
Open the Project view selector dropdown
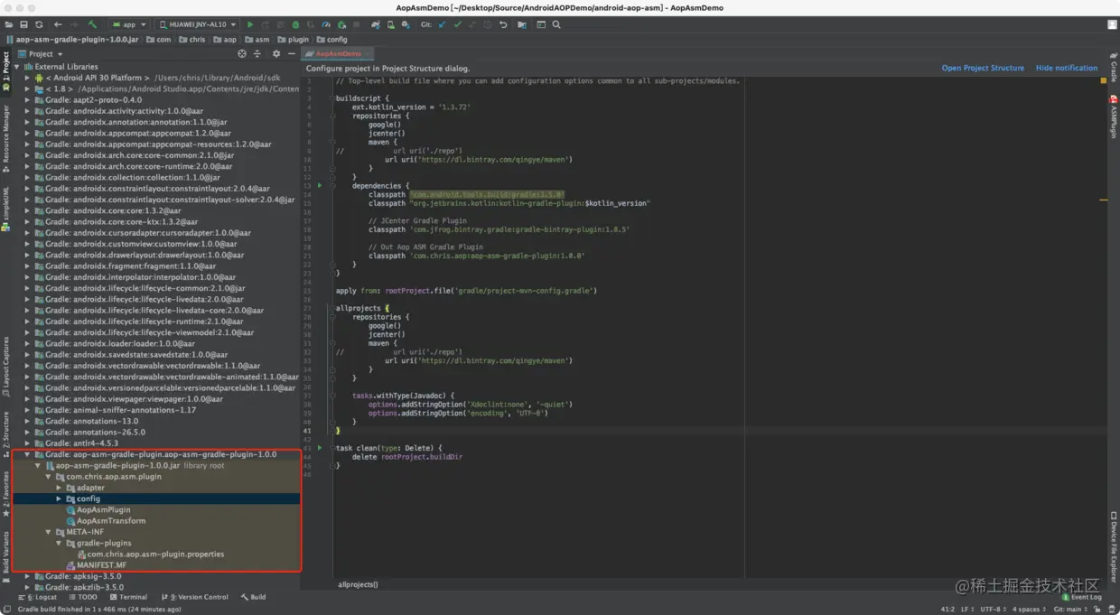tap(41, 53)
